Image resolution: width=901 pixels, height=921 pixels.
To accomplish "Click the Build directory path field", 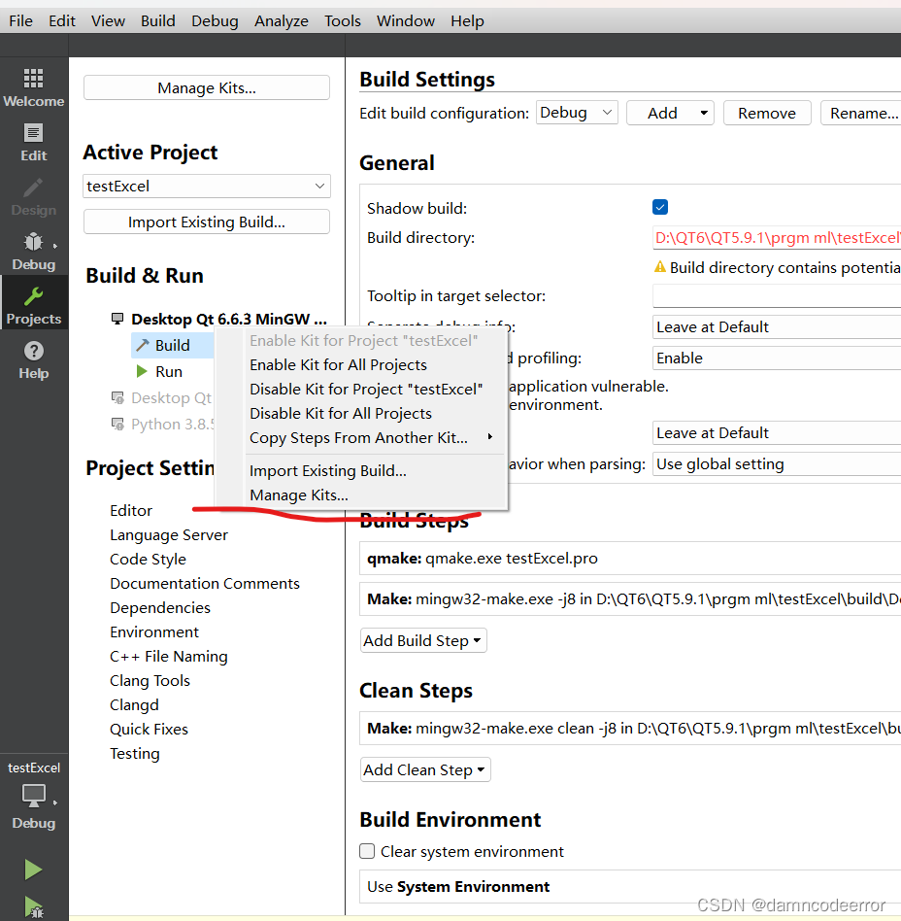I will pyautogui.click(x=777, y=237).
